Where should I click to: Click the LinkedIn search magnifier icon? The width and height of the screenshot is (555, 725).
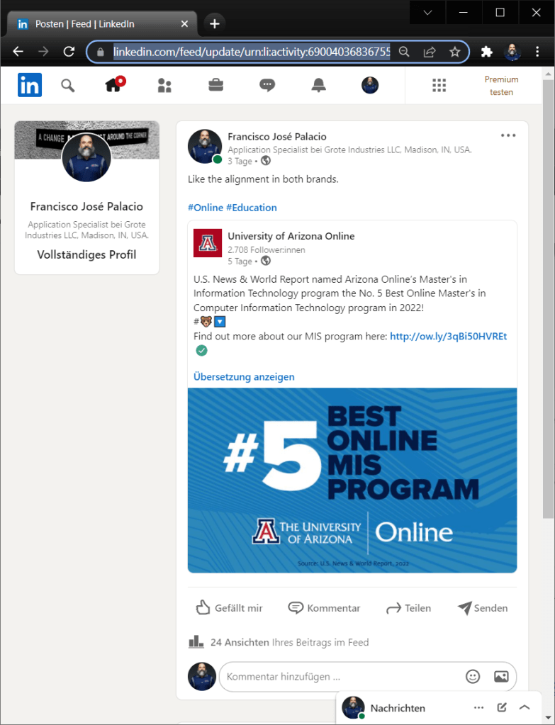pos(67,86)
